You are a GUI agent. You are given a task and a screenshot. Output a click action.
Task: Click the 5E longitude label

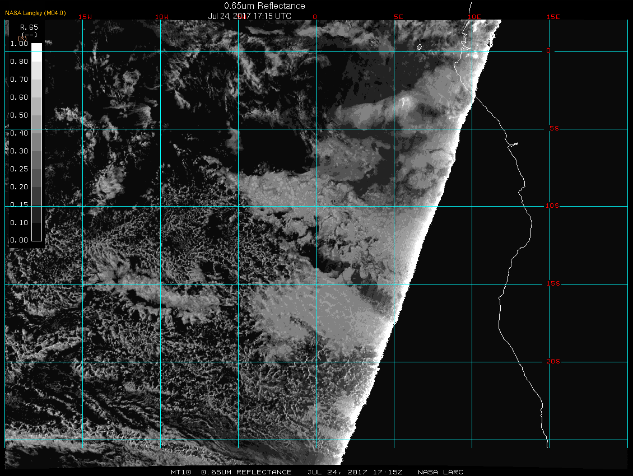point(398,17)
